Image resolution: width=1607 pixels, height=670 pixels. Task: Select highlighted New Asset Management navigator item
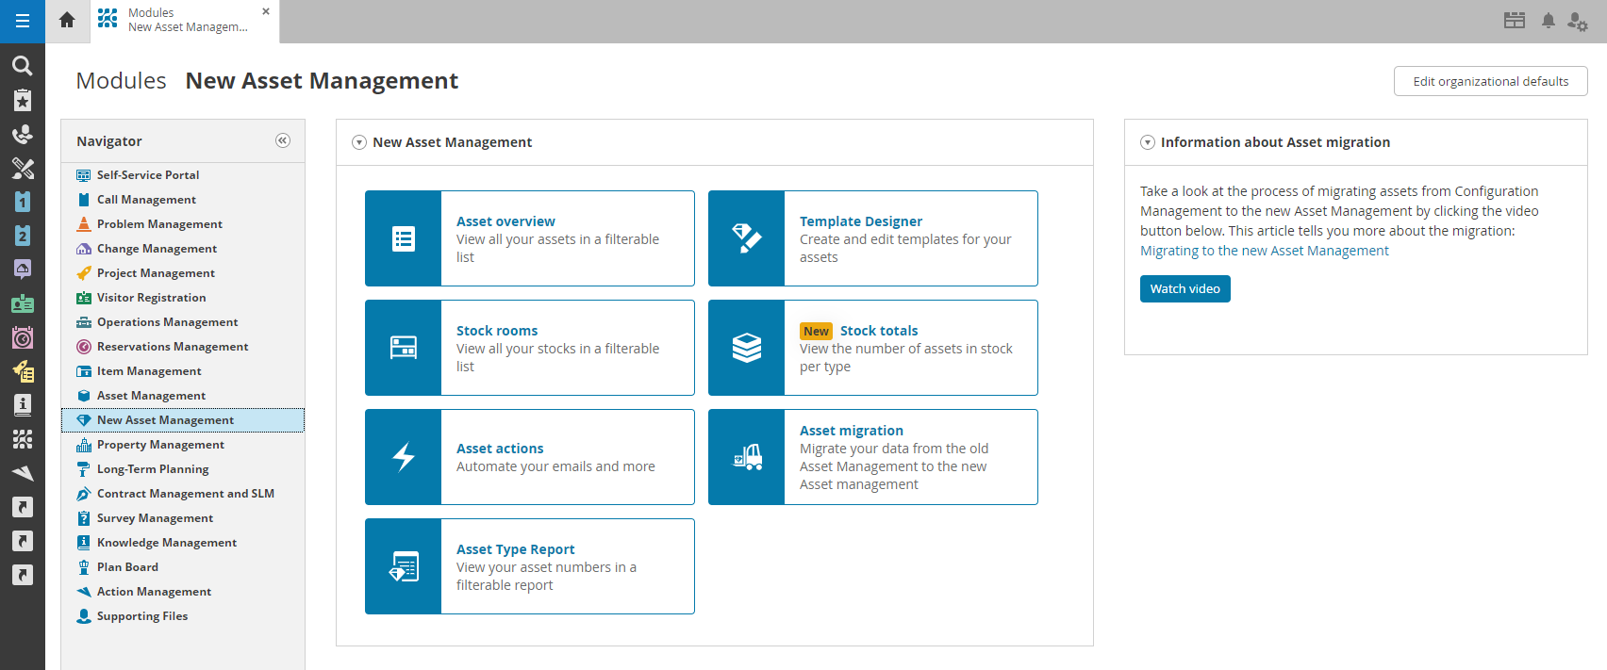coord(183,419)
